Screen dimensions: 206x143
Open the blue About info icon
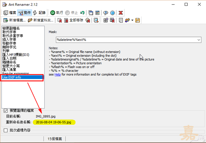tap(113, 13)
